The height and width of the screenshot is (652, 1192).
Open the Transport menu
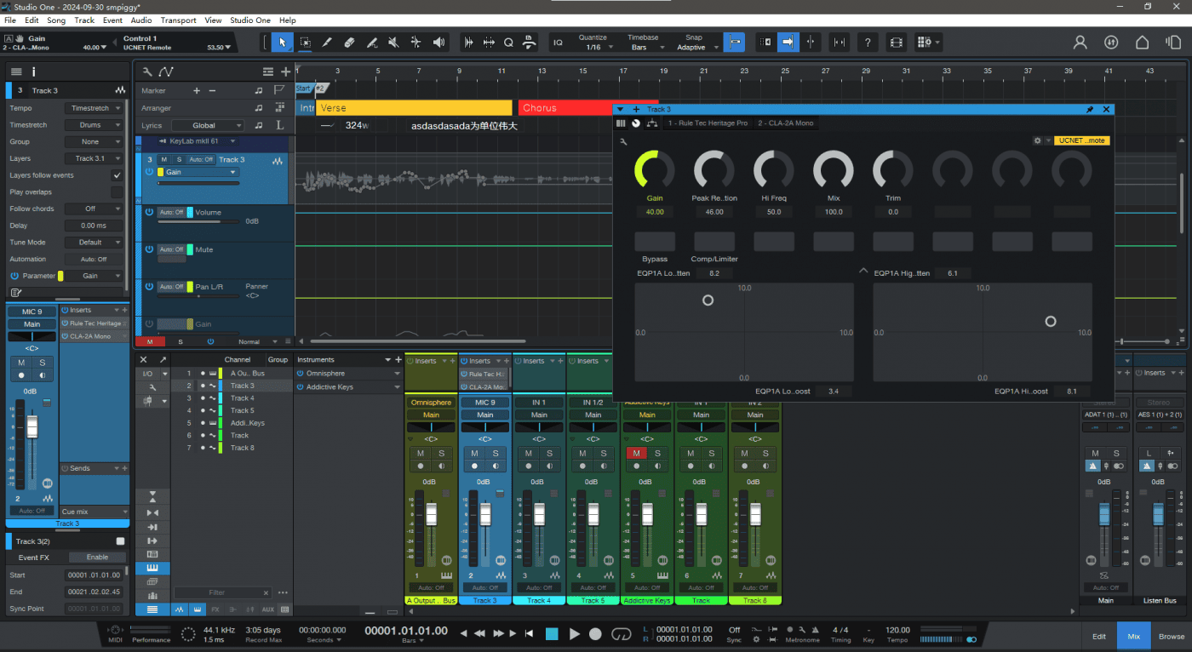pyautogui.click(x=178, y=20)
